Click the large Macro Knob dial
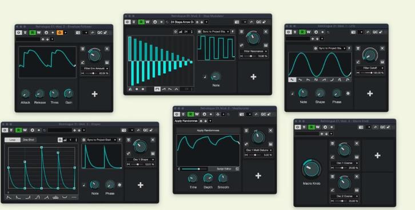This screenshot has width=415, height=210. [x=312, y=169]
